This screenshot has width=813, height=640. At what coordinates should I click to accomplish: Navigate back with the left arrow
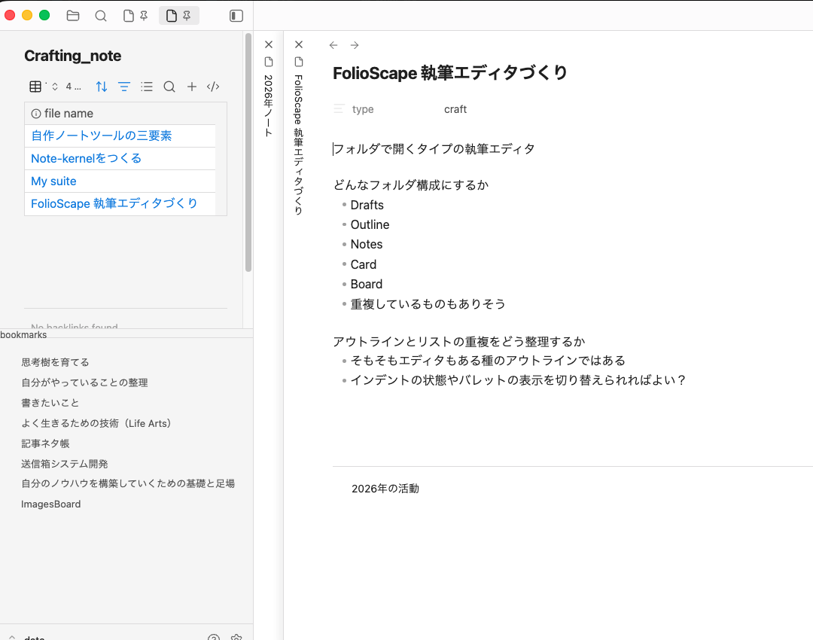pyautogui.click(x=333, y=45)
